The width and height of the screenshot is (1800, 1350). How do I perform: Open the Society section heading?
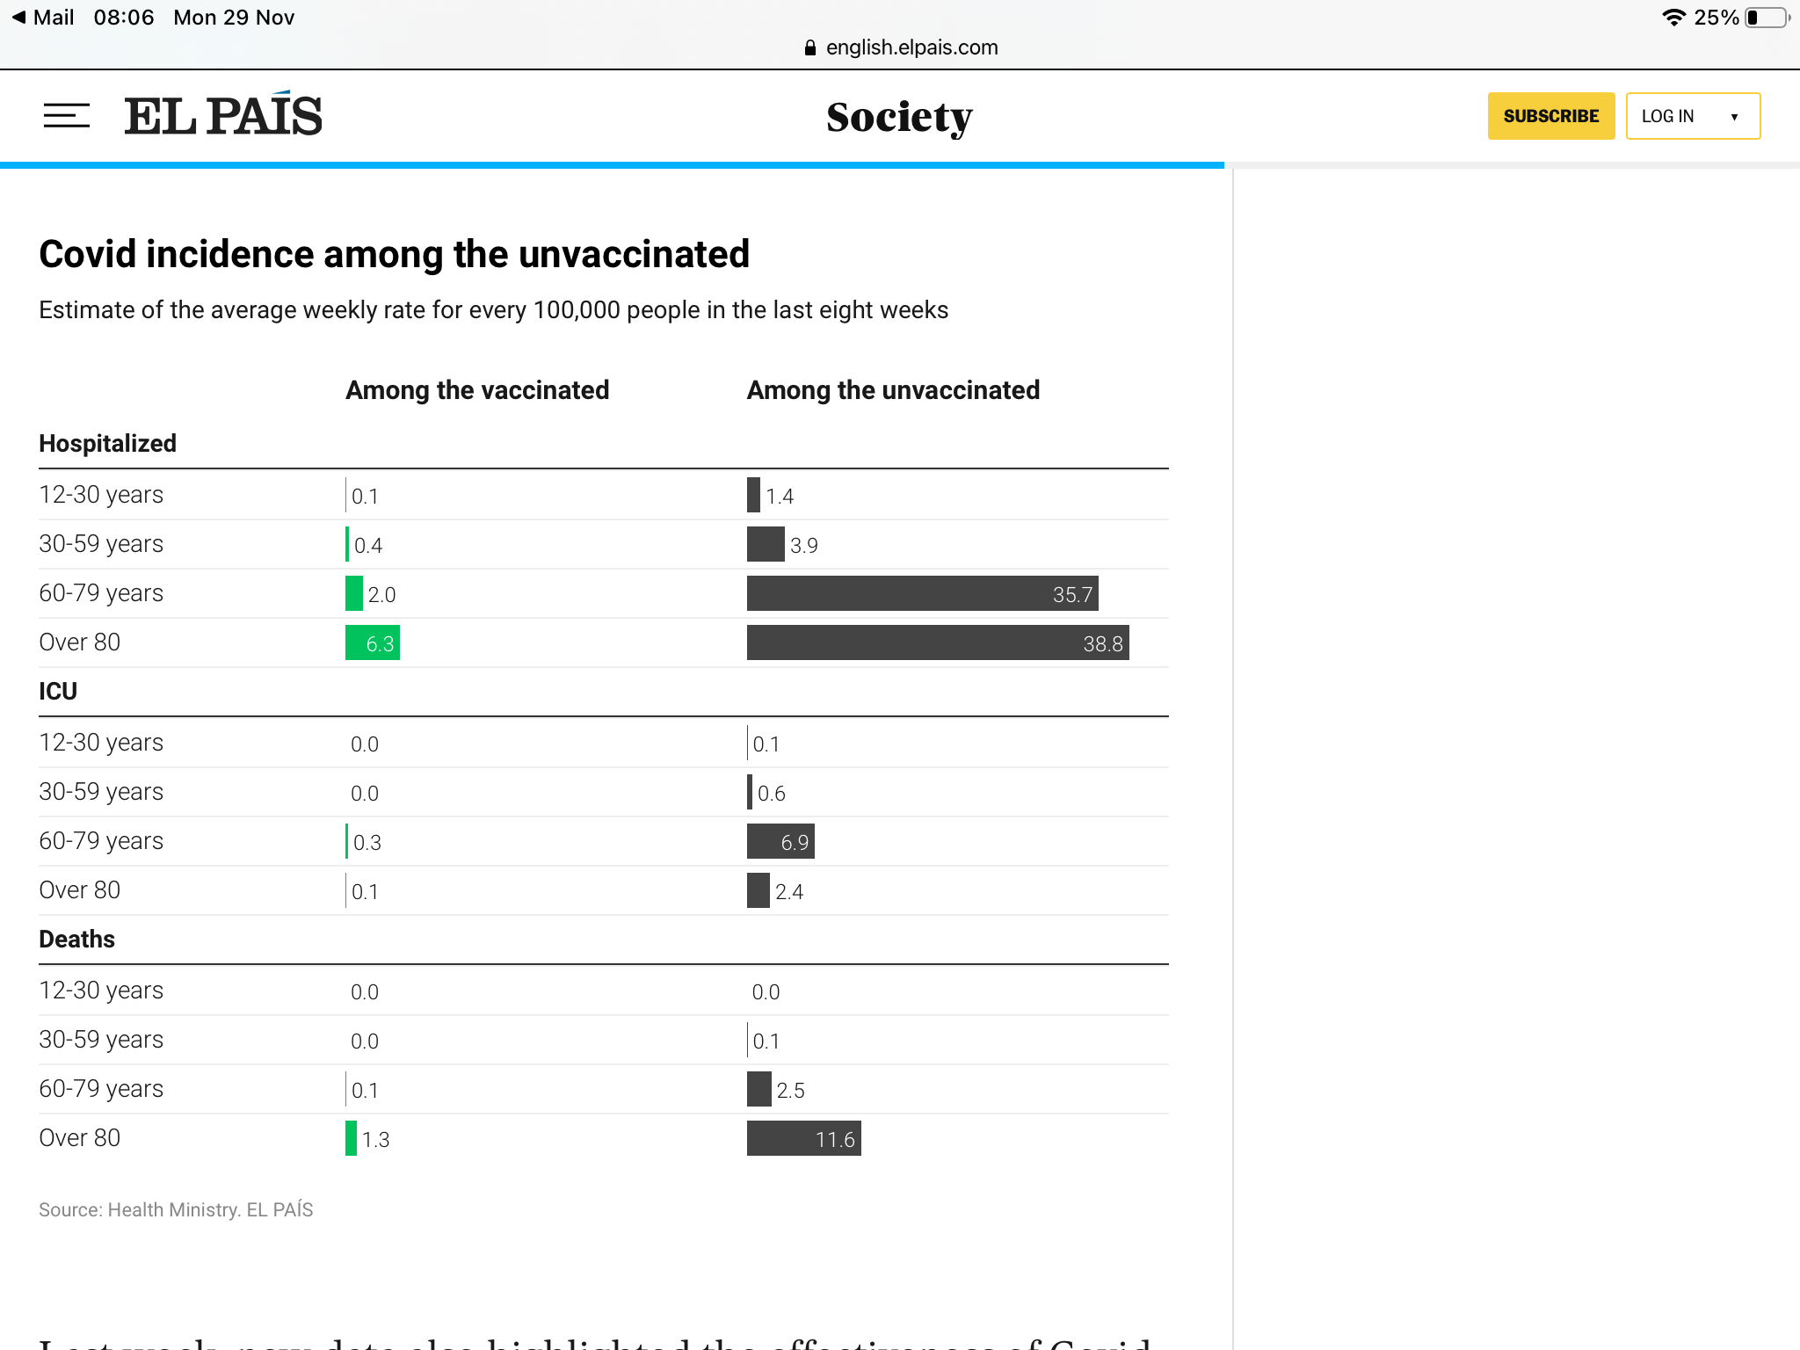click(x=899, y=117)
